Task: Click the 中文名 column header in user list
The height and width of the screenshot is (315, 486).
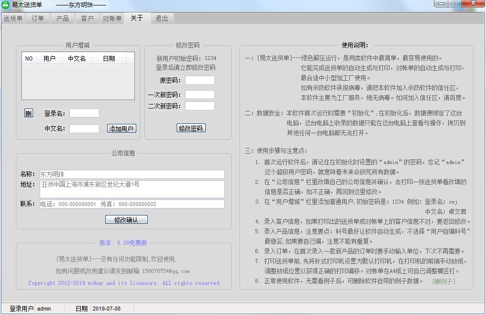Action: 77,58
